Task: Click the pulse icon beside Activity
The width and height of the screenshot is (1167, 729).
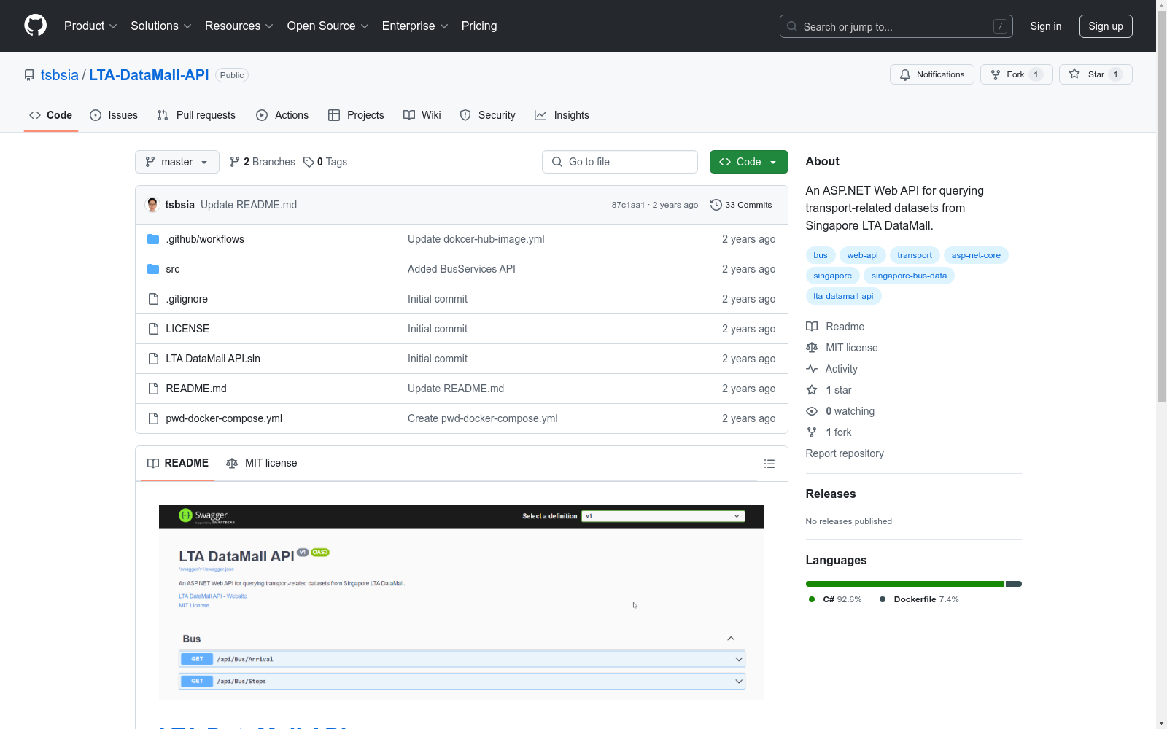Action: pos(812,369)
